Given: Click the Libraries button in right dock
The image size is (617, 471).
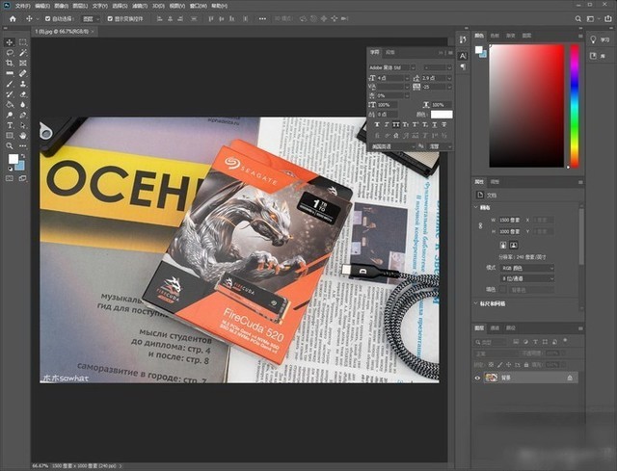Looking at the screenshot, I should pyautogui.click(x=598, y=56).
